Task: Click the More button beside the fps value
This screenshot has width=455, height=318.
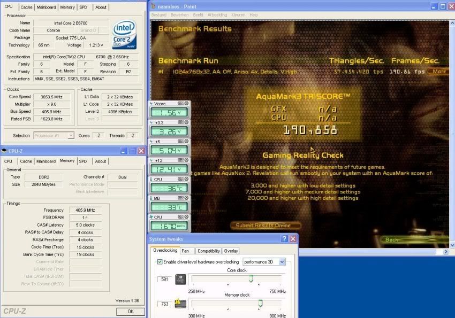Action: (439, 71)
